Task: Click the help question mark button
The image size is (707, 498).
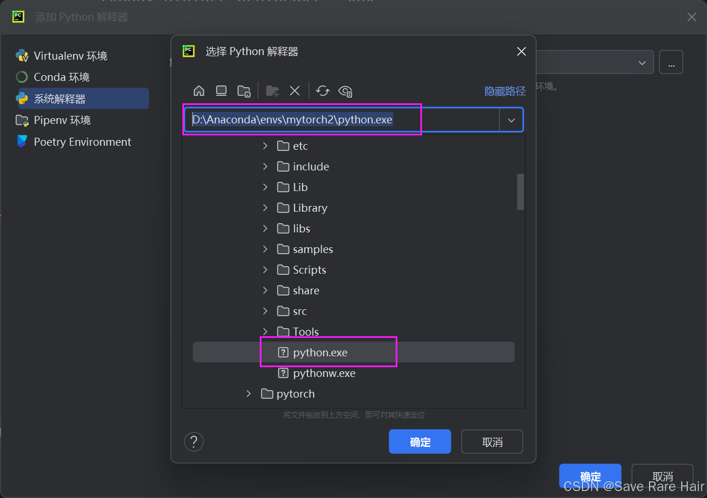Action: pos(194,442)
